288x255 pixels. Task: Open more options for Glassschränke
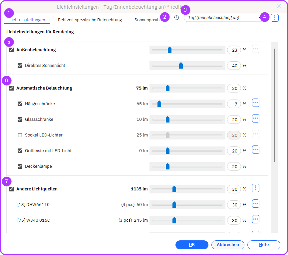(256, 119)
